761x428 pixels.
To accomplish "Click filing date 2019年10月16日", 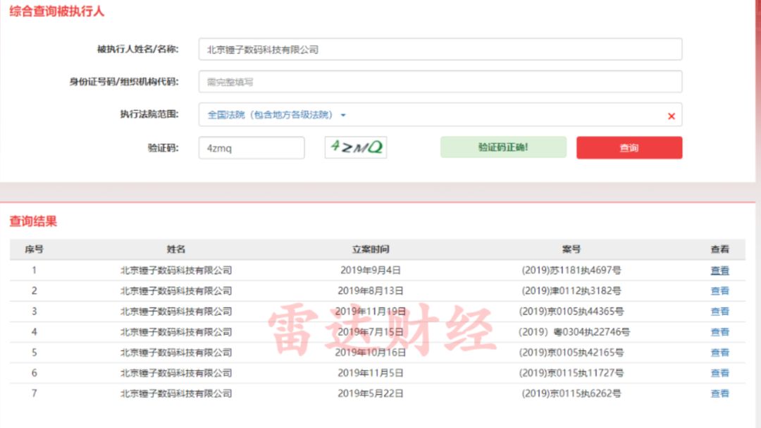I will [371, 353].
